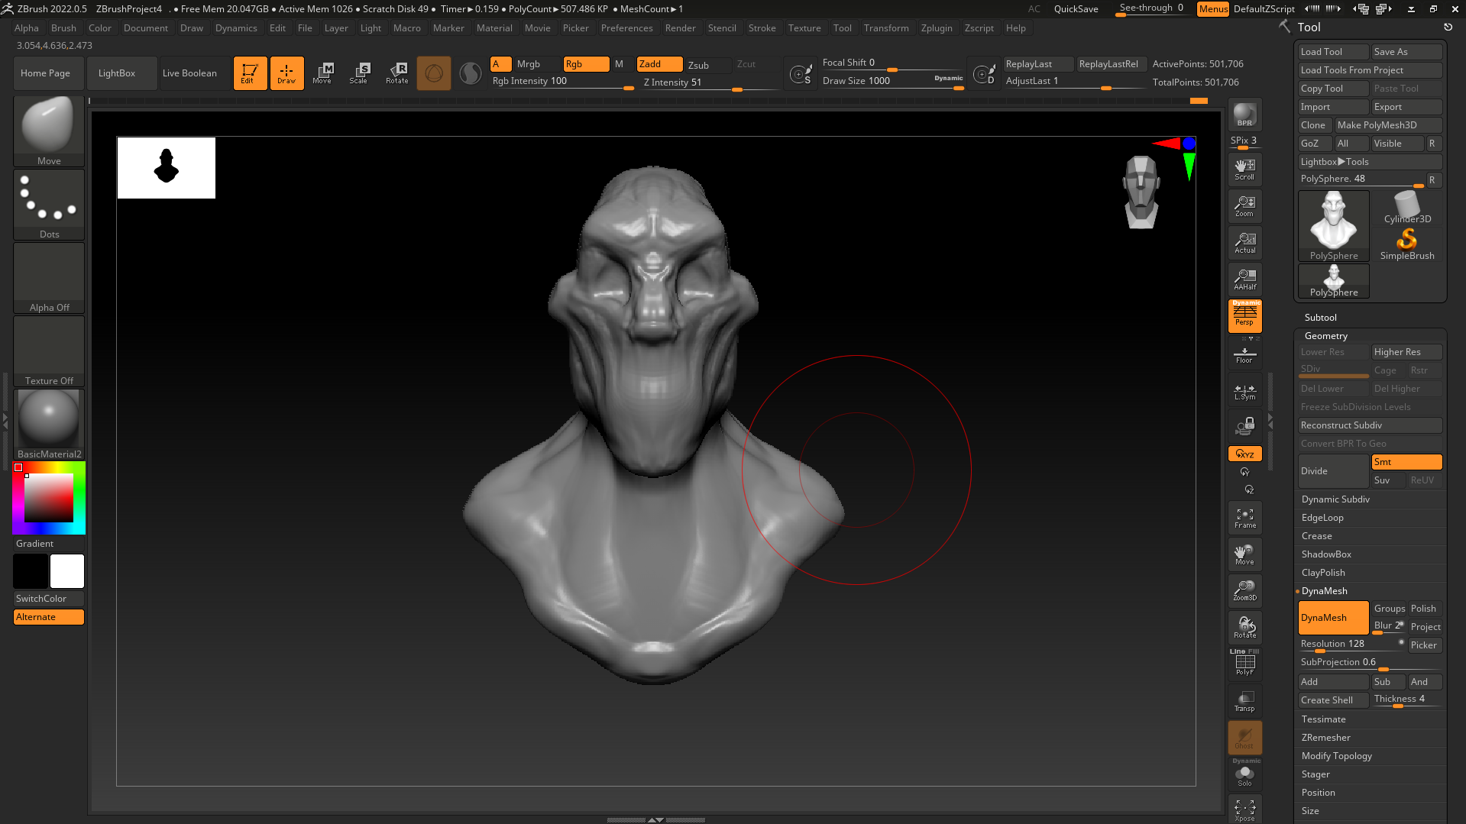Screen dimensions: 1466x824
Task: Toggle the Smt smoothing option
Action: [1406, 462]
